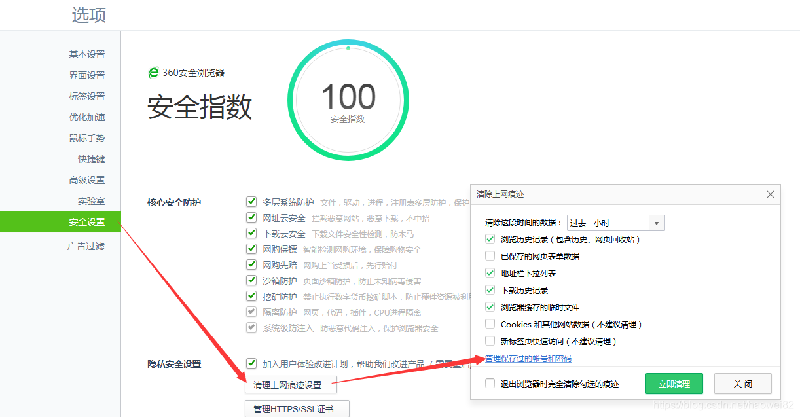Toggle 下载云安全 checkbox
The image size is (800, 417).
[251, 233]
